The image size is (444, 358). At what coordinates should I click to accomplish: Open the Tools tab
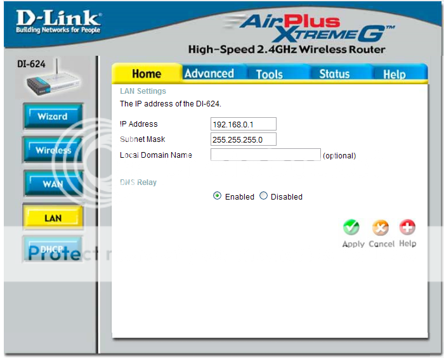[x=269, y=74]
